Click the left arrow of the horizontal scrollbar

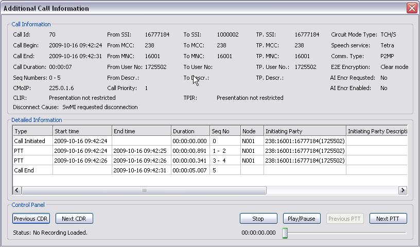[x=17, y=190]
